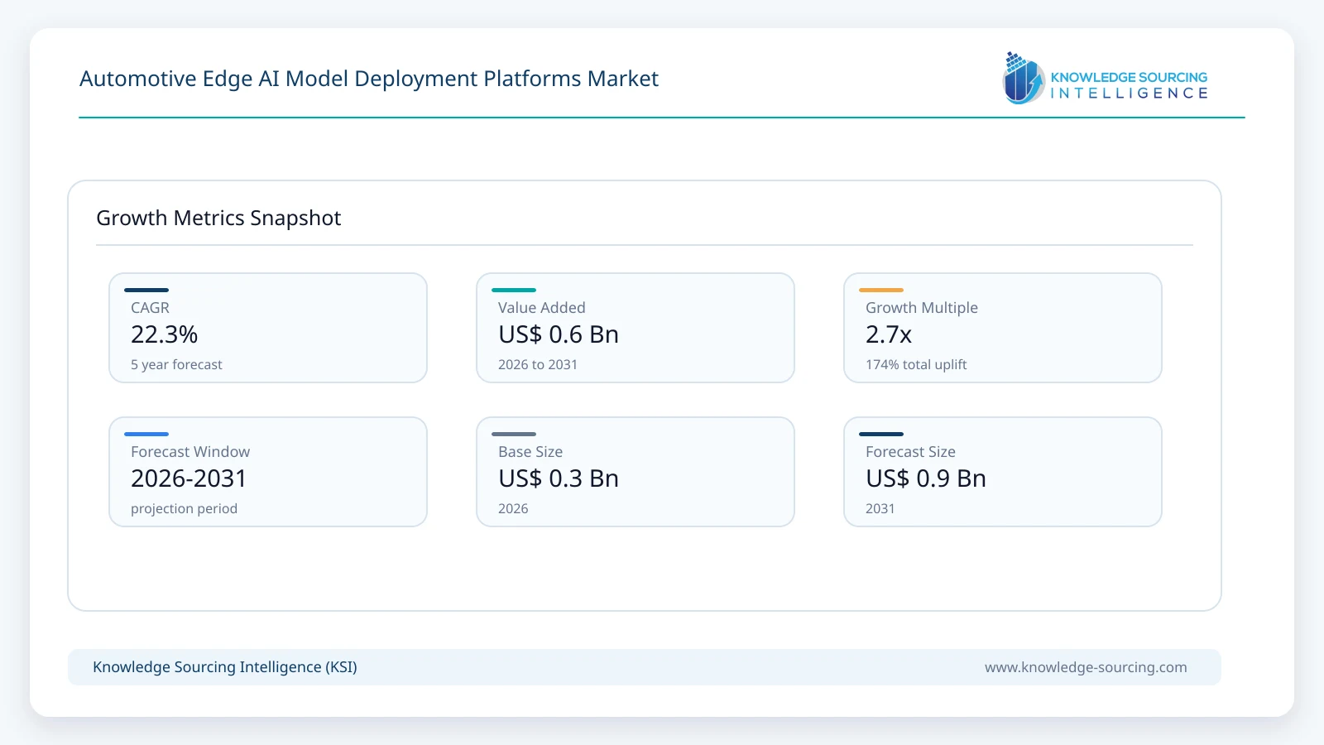Click the 'Automotive Edge AI Model Deployment Platforms Market' title
This screenshot has width=1324, height=745.
(369, 79)
